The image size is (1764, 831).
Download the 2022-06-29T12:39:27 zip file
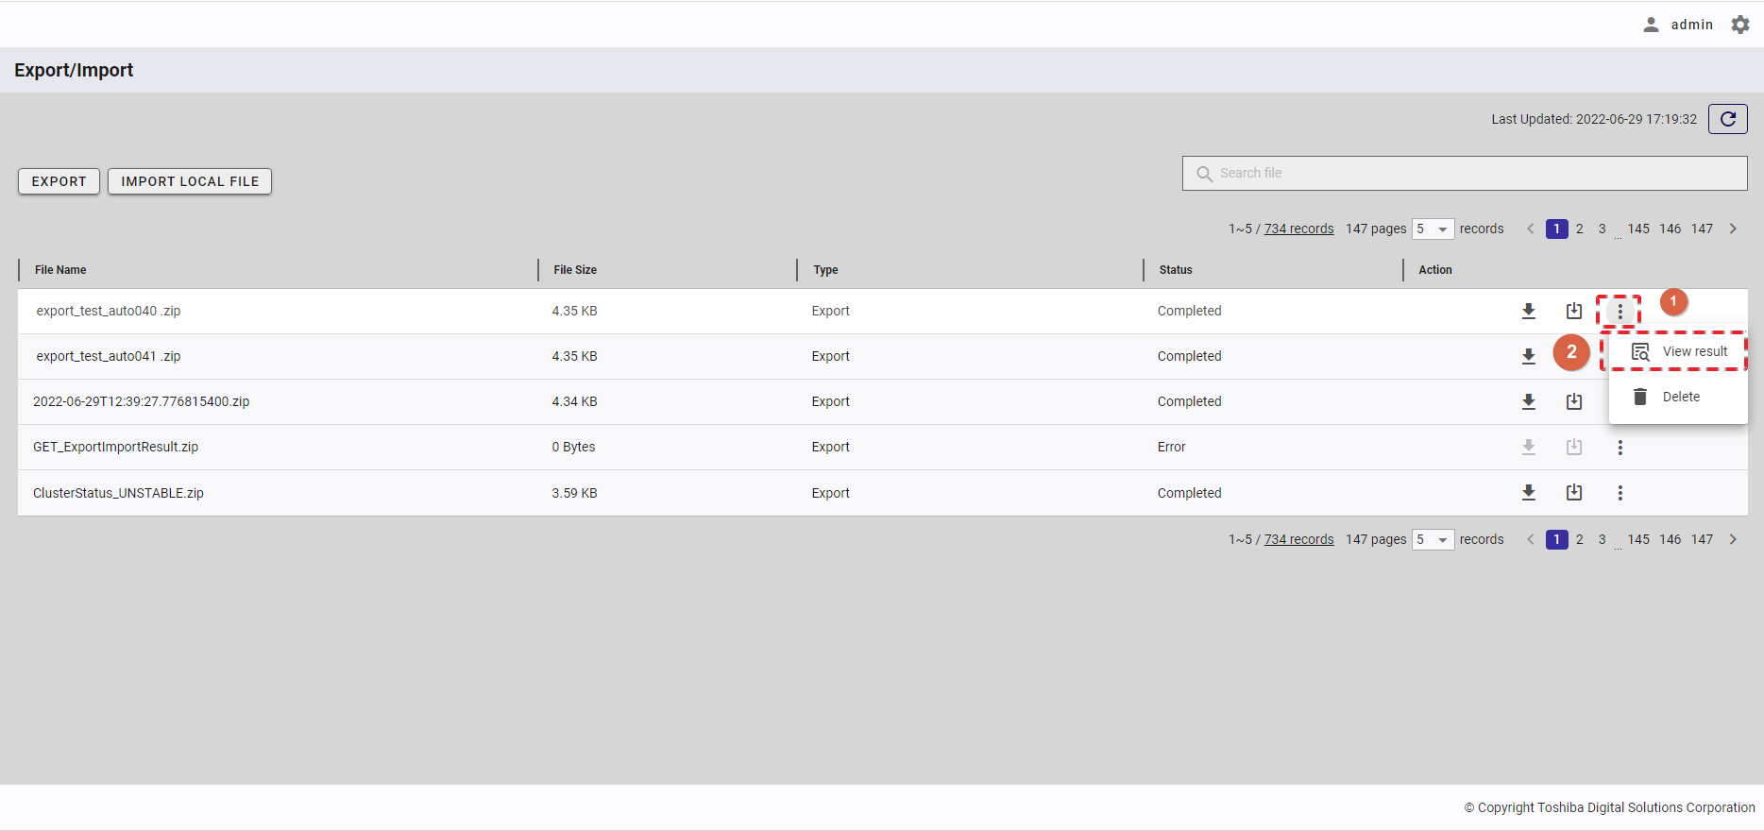point(1528,401)
